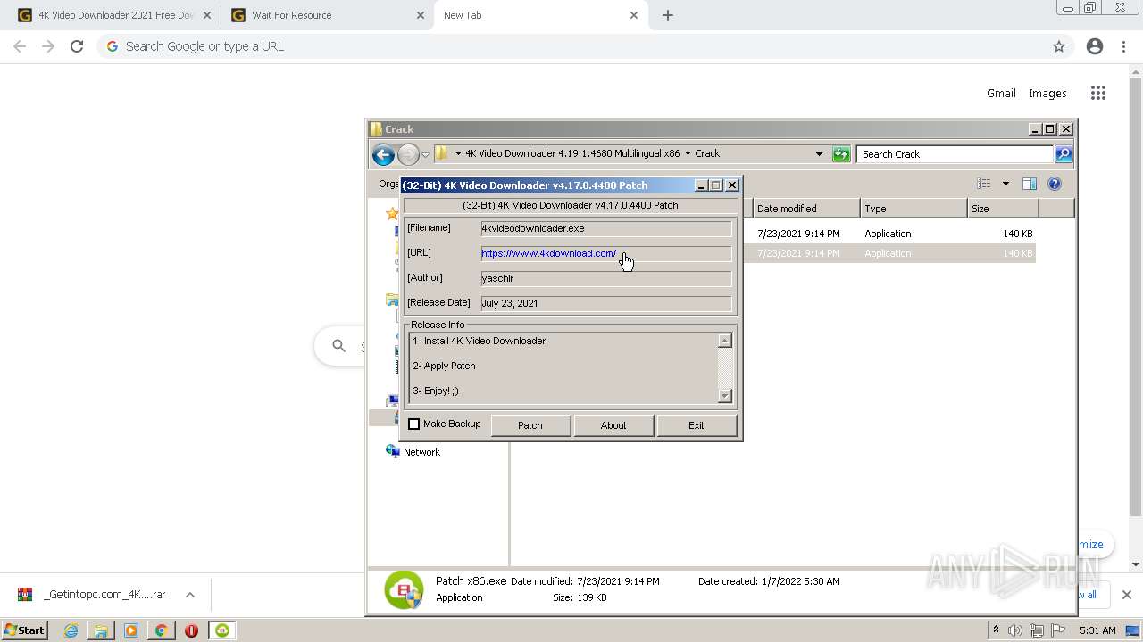Go back in the Crack explorer window

point(383,154)
